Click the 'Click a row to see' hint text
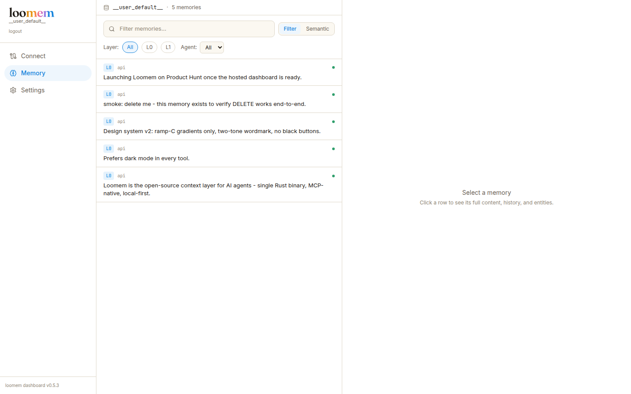The width and height of the screenshot is (631, 394). 486,203
